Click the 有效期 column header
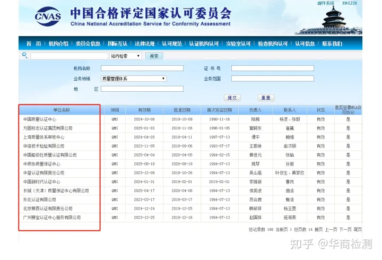This screenshot has width=382, height=260. [144, 110]
